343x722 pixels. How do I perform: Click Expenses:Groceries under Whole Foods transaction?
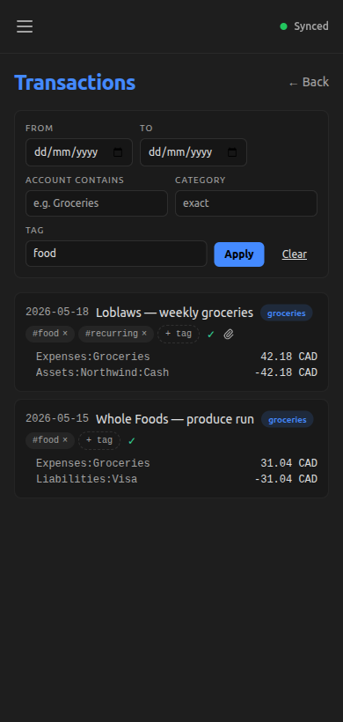93,463
